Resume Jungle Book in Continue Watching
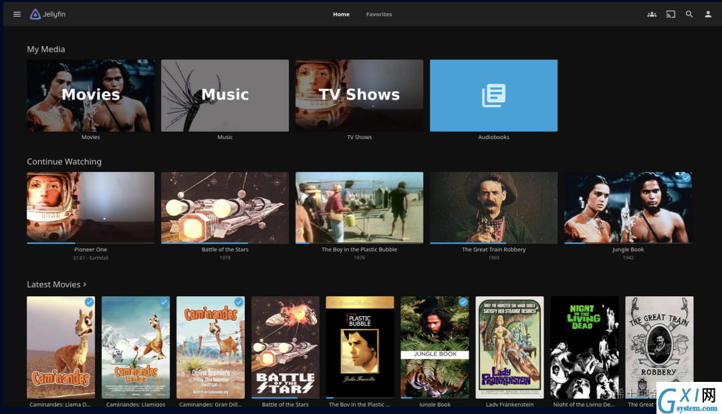This screenshot has width=722, height=414. pyautogui.click(x=628, y=208)
